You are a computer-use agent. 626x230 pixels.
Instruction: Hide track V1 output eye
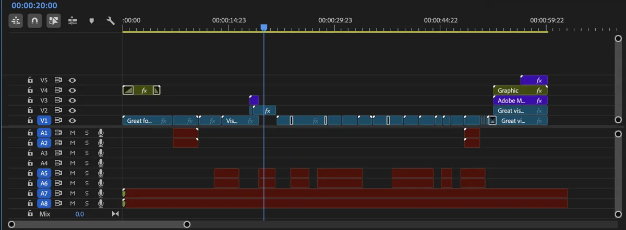73,120
